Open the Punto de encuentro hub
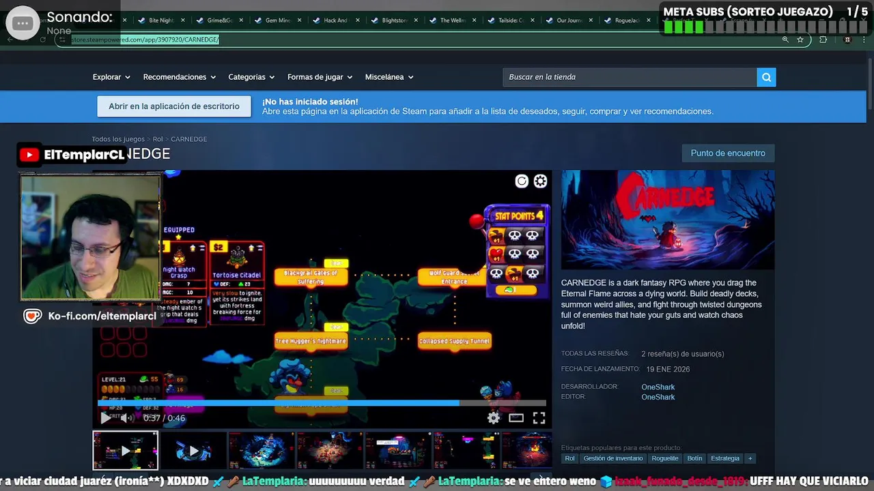Image resolution: width=874 pixels, height=491 pixels. (728, 153)
